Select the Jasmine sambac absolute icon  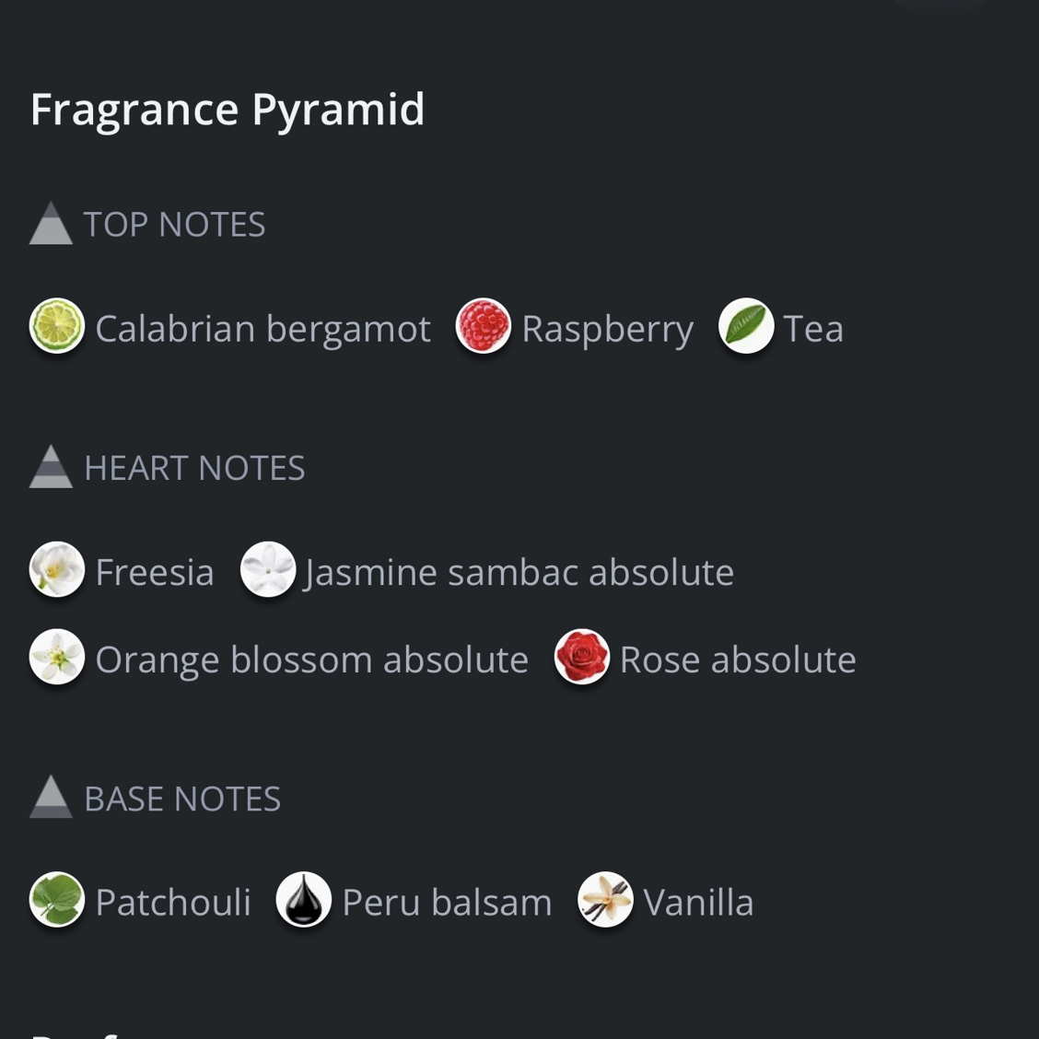(x=268, y=569)
